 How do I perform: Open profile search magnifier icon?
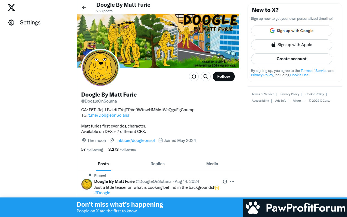(x=206, y=76)
